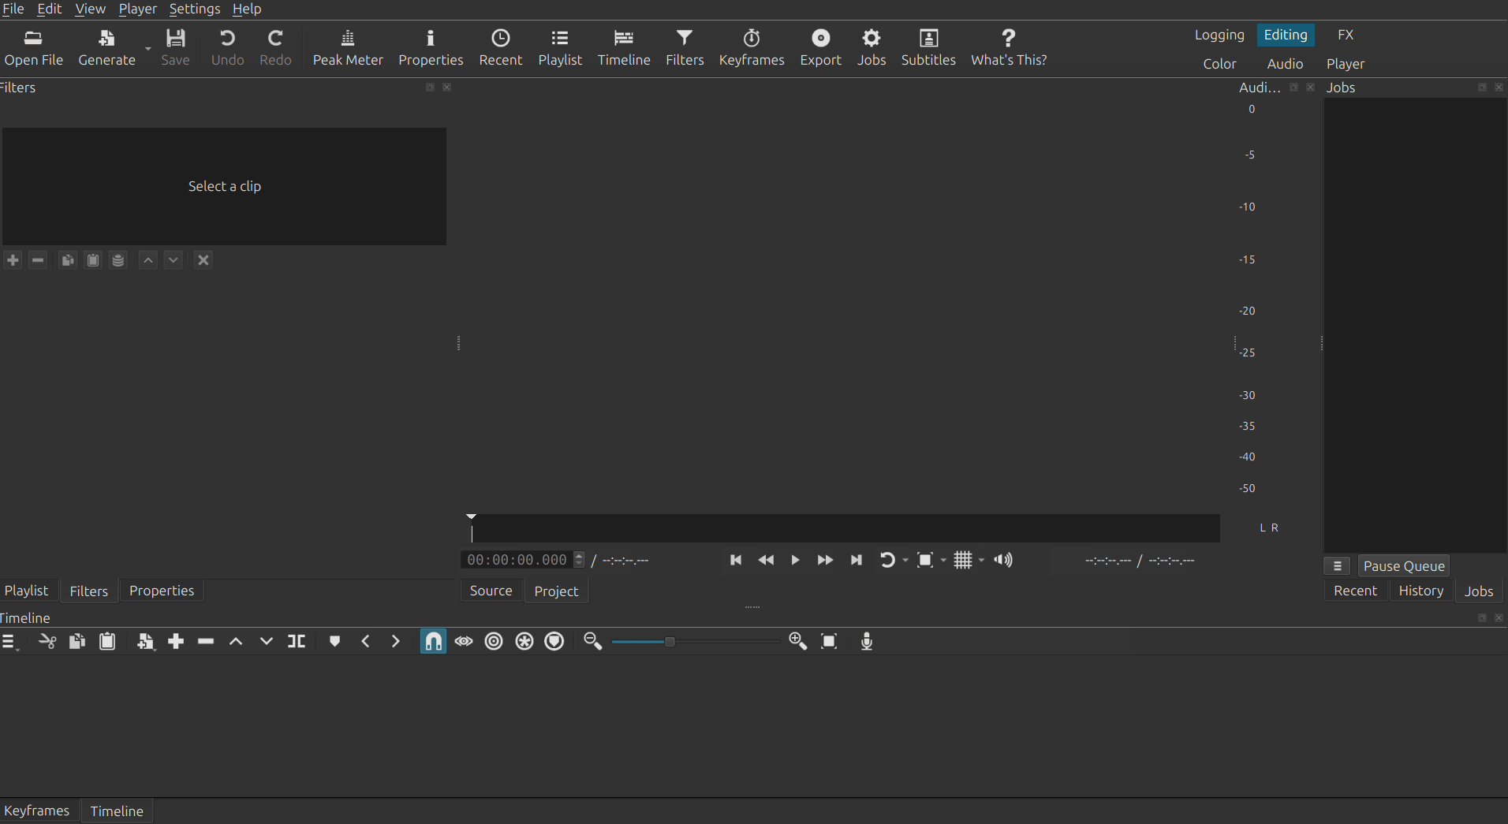This screenshot has height=824, width=1508.
Task: Click the timeline Overwrite icon
Action: pyautogui.click(x=267, y=641)
